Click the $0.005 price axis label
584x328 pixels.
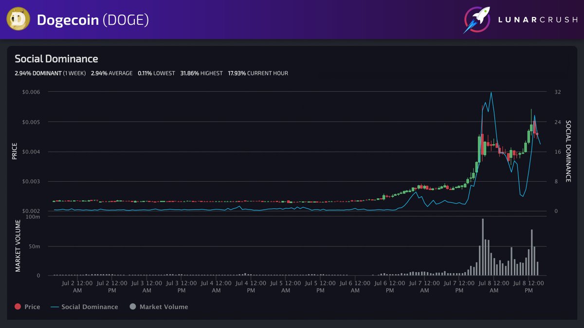(x=31, y=122)
